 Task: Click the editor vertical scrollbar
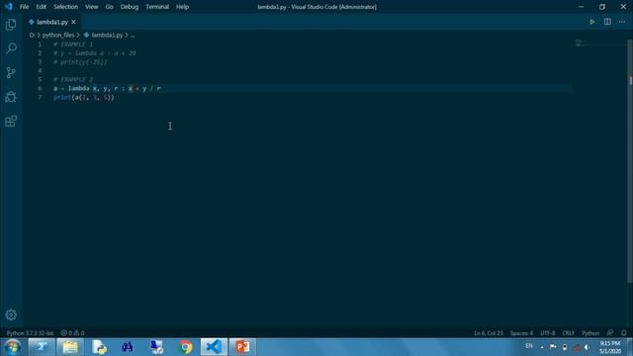(x=630, y=161)
